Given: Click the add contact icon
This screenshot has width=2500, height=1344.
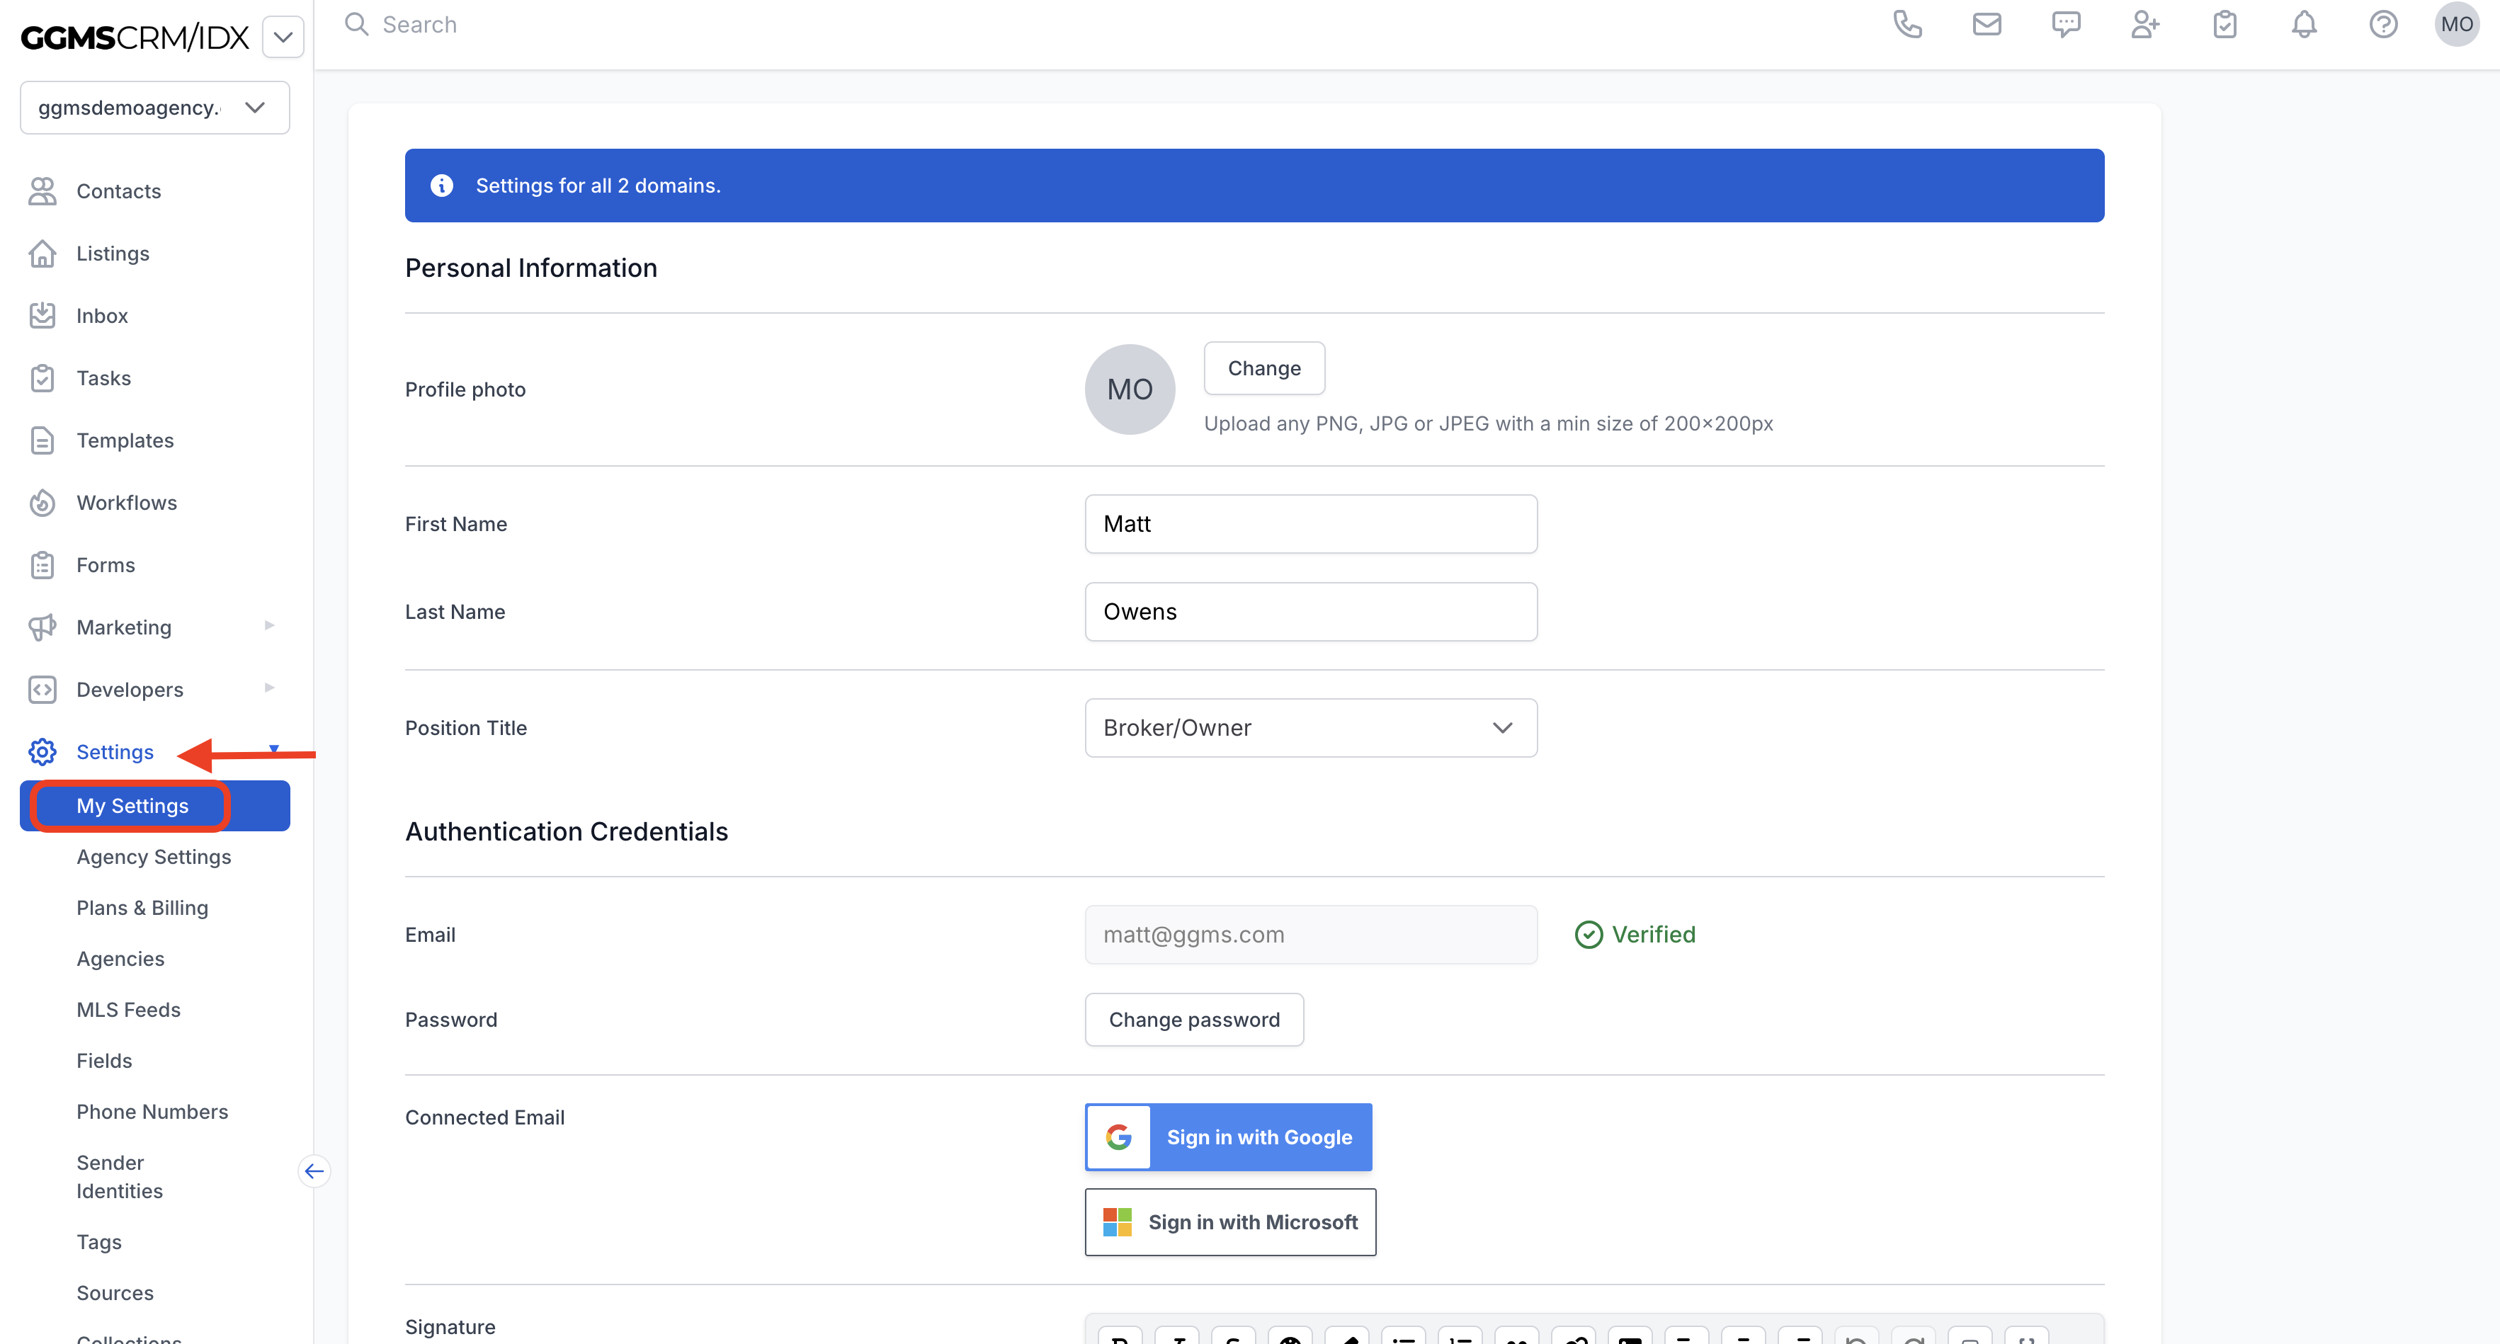Looking at the screenshot, I should [x=2144, y=24].
